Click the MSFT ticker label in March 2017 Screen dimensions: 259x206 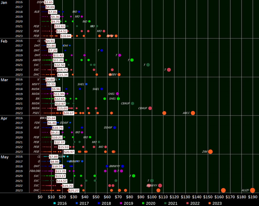tap(36, 84)
